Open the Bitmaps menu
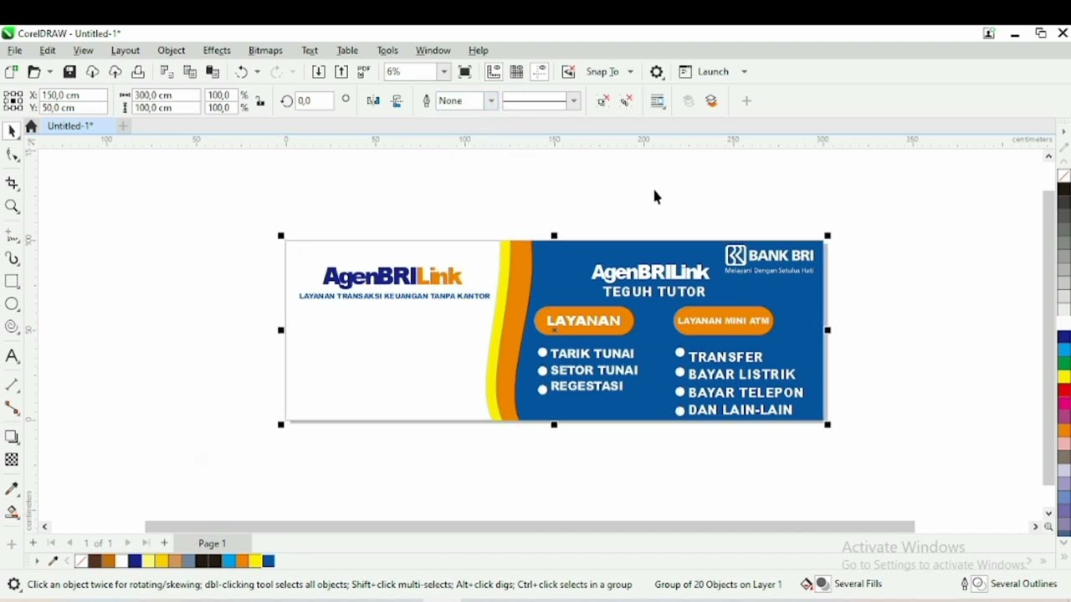The image size is (1071, 602). (x=265, y=50)
